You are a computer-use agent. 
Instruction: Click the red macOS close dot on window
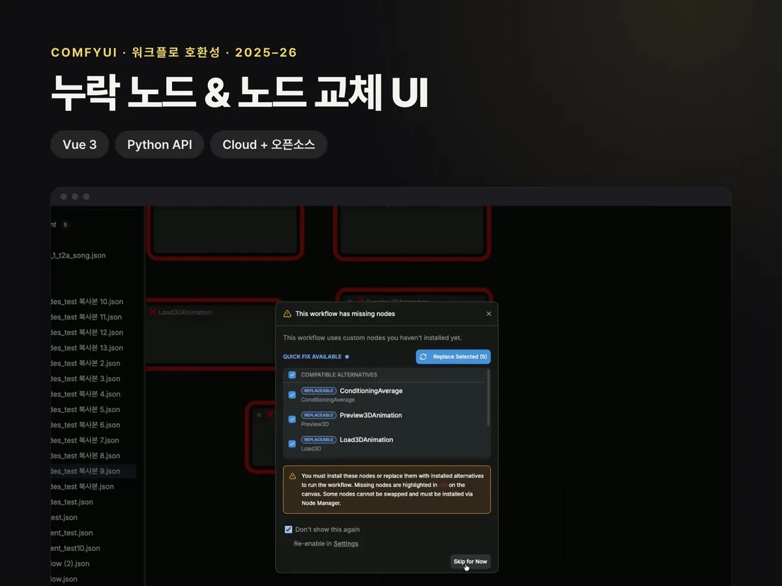tap(64, 197)
